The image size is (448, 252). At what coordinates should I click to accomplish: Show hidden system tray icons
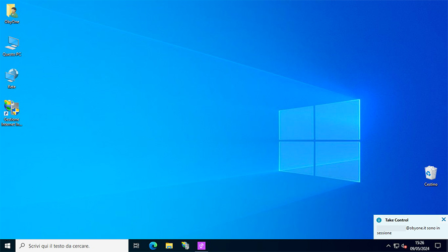coord(389,246)
